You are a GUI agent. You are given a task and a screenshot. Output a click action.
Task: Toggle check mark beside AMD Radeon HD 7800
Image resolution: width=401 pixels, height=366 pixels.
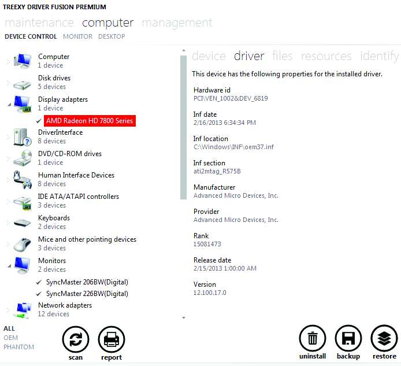39,121
